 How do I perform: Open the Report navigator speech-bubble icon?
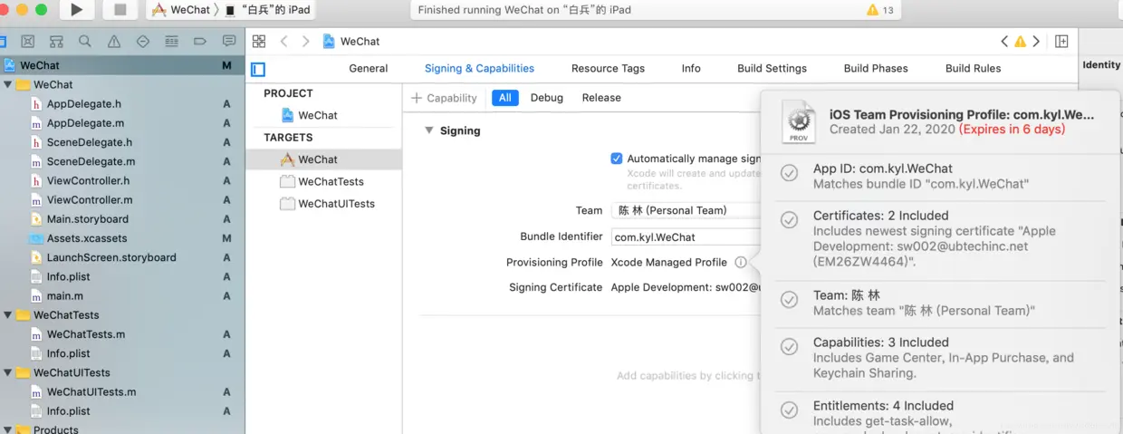pos(229,42)
